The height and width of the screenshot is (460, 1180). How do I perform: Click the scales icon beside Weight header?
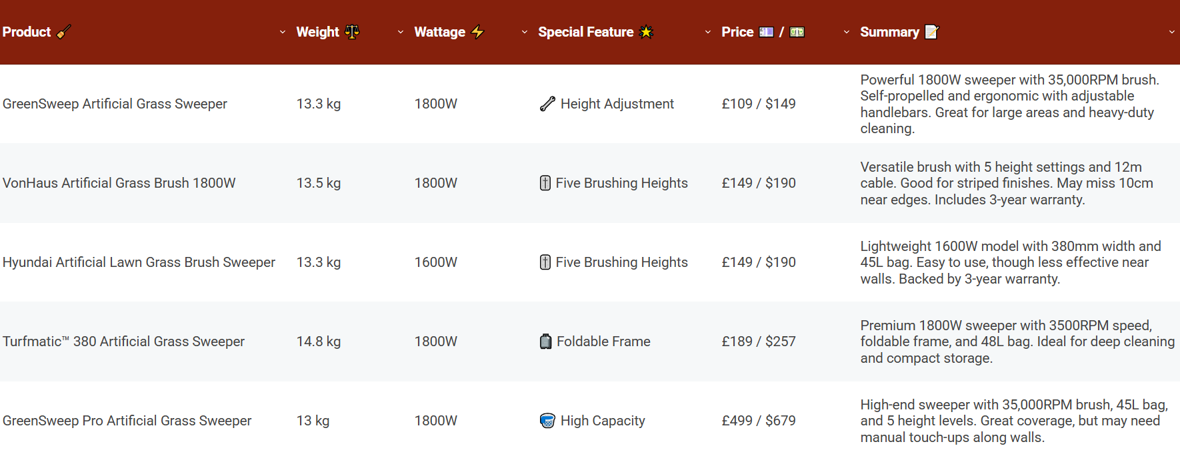[352, 32]
